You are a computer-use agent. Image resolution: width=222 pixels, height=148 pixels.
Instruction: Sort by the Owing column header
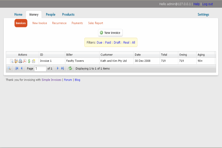click(x=187, y=55)
